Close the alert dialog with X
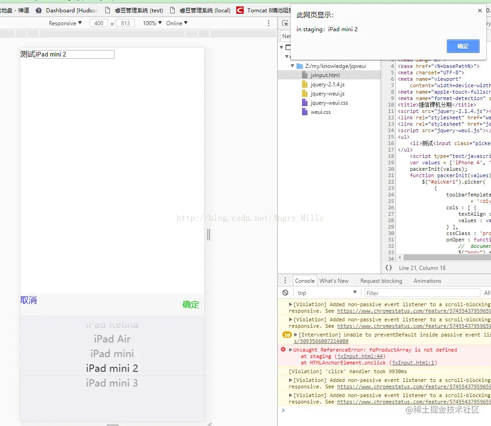491x426 pixels. coord(480,11)
